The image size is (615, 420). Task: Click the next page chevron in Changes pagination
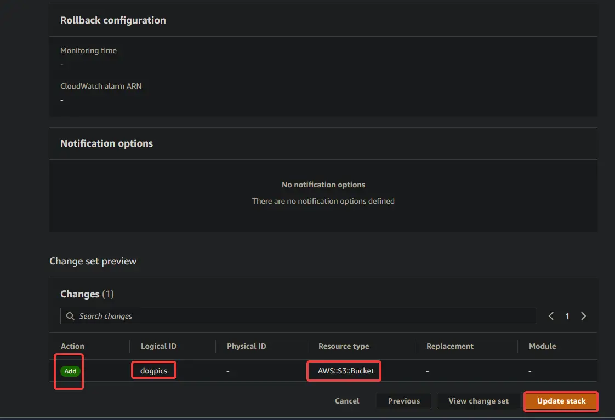coord(583,316)
